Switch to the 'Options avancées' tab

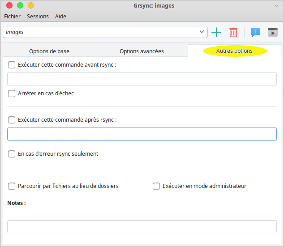[142, 51]
